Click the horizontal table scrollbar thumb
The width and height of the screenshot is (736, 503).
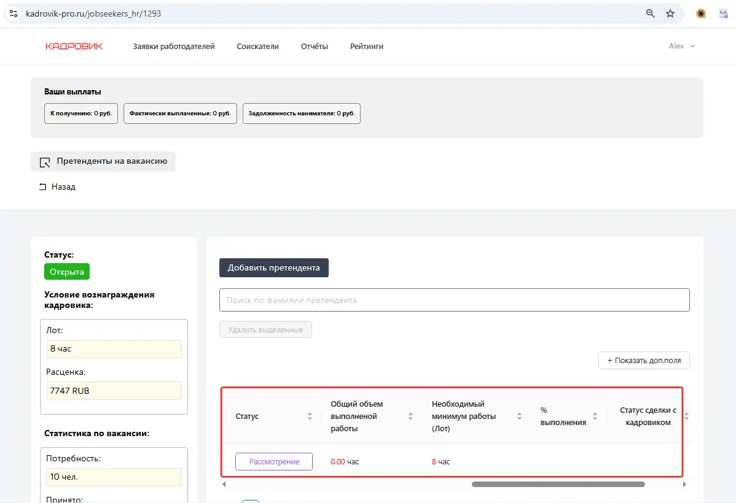[x=558, y=484]
